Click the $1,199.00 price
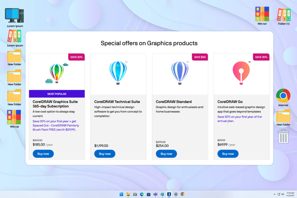297x198 pixels. (101, 146)
